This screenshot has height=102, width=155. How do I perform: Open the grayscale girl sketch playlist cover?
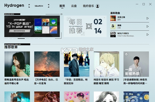click(x=107, y=97)
